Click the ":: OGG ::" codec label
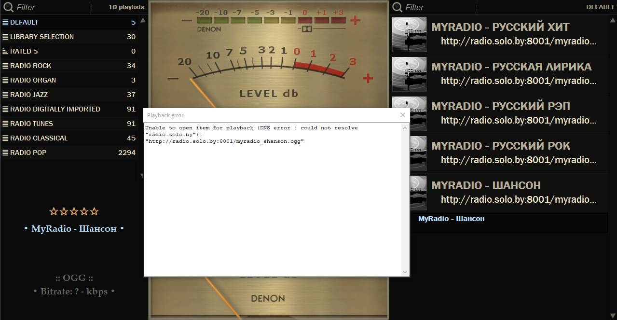Screen dimensions: 617x320 [74, 278]
